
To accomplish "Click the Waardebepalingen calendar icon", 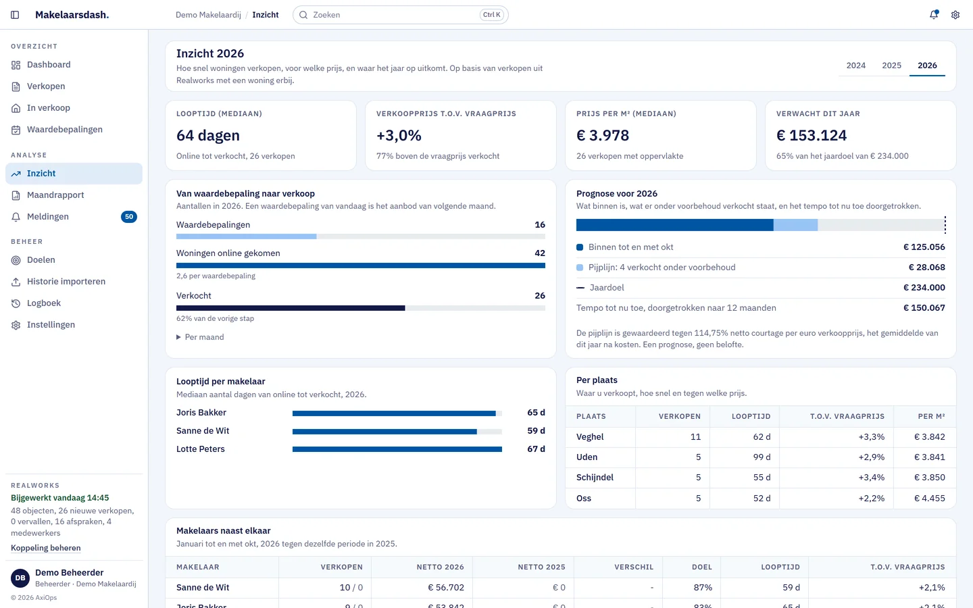I will click(x=16, y=130).
